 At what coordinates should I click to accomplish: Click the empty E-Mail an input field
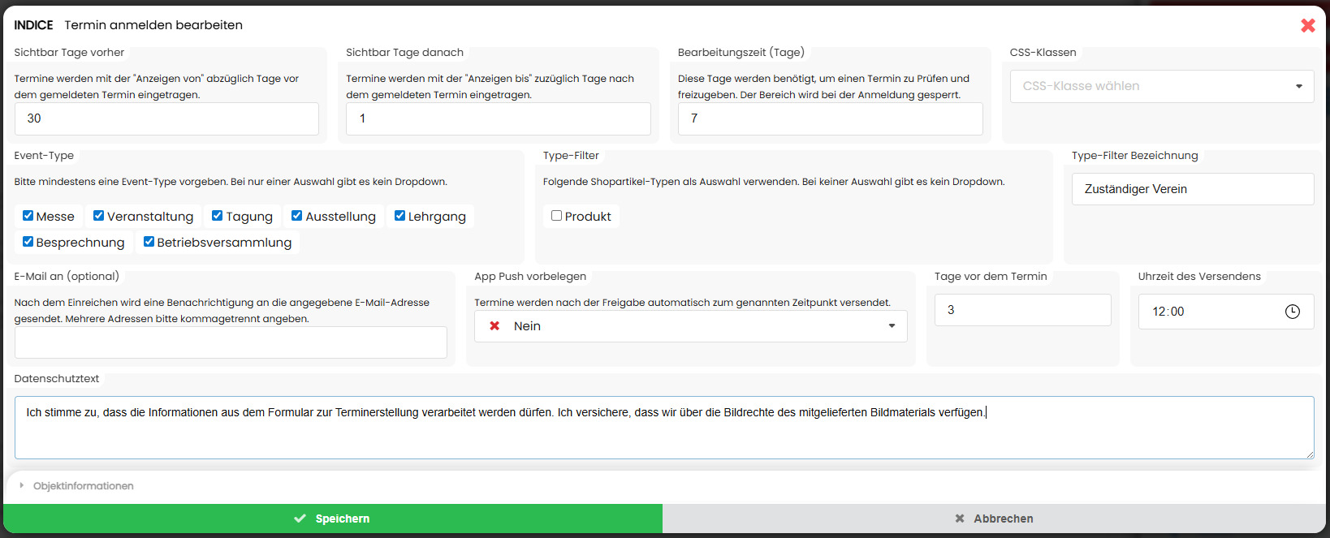(x=231, y=342)
